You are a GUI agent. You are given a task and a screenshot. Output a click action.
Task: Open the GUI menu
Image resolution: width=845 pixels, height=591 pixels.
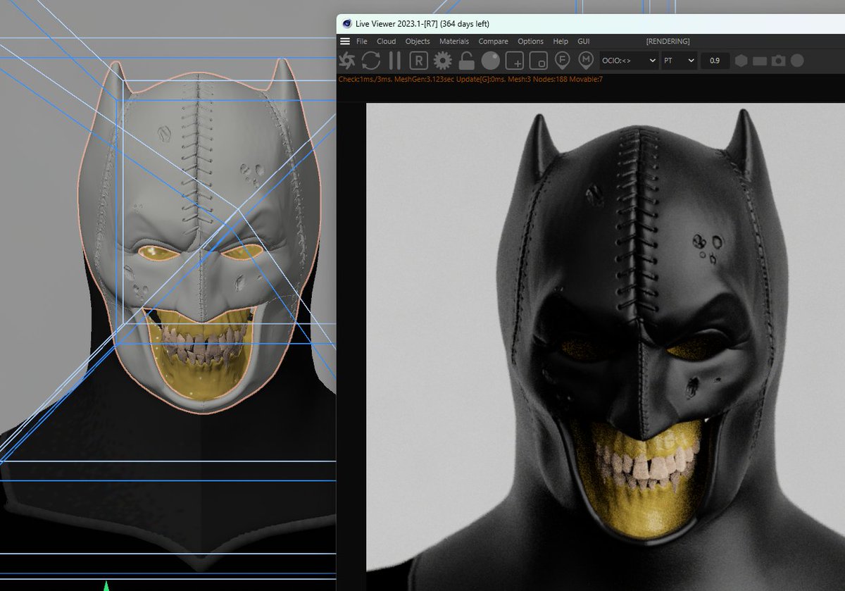coord(584,42)
